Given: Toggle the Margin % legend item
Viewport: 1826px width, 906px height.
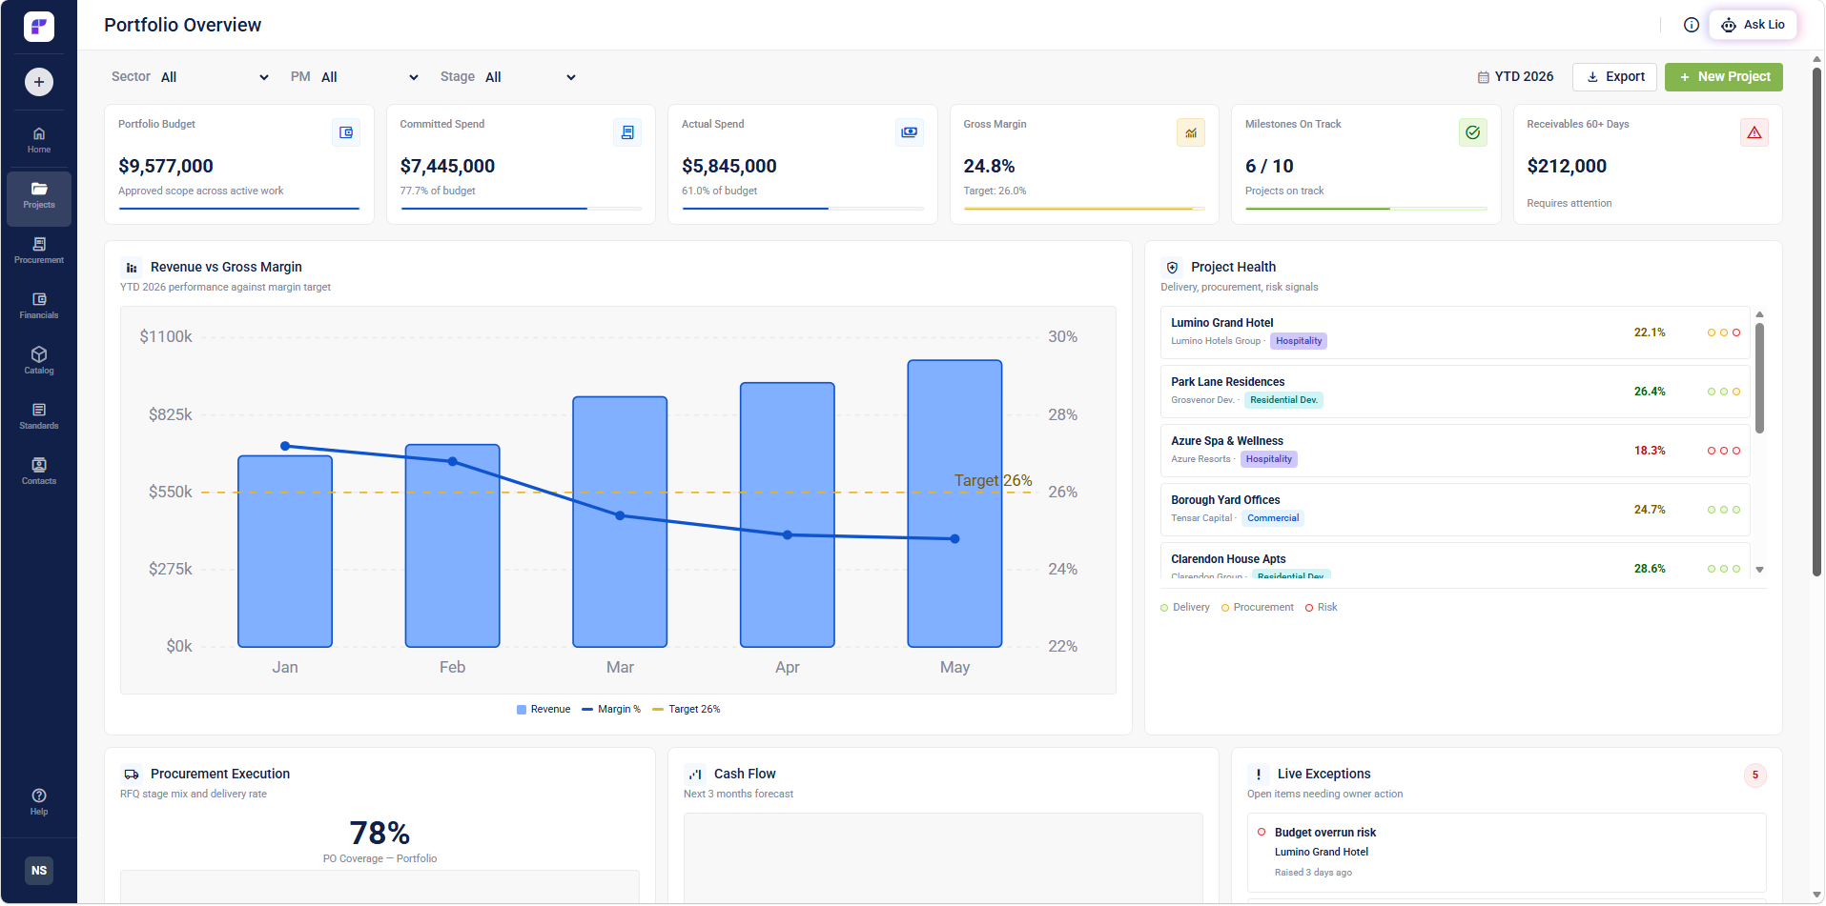Looking at the screenshot, I should click(611, 710).
